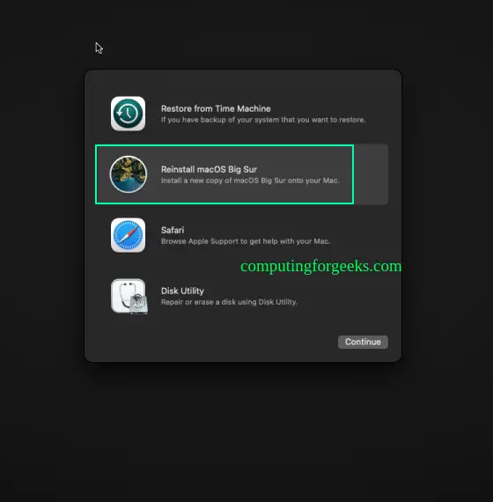Viewport: 493px width, 502px height.
Task: Click the Safari compass icon
Action: (x=128, y=235)
